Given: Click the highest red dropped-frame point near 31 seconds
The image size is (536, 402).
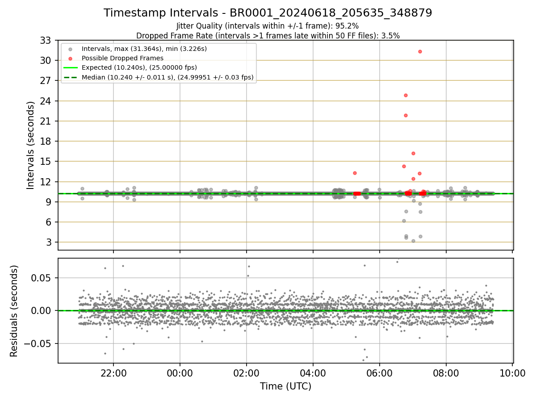Looking at the screenshot, I should [x=420, y=51].
